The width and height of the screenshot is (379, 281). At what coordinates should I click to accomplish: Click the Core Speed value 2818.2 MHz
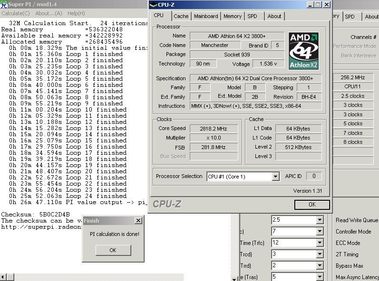click(x=214, y=129)
